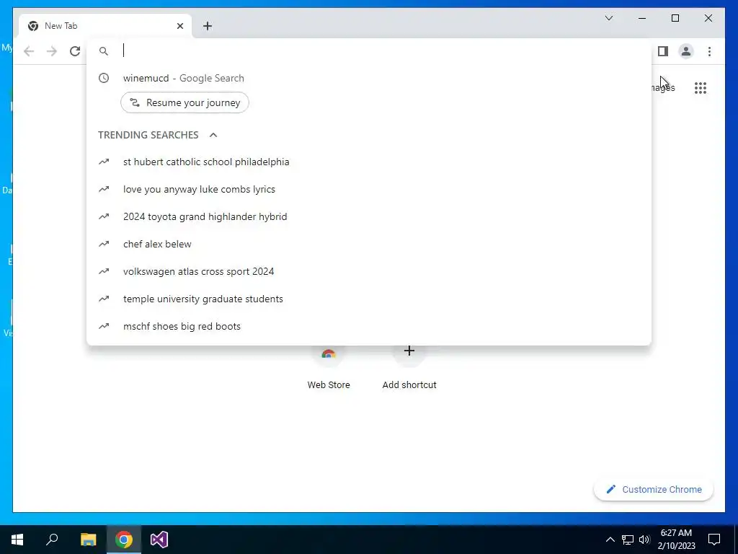Open Chrome three-dot menu
This screenshot has height=554, width=738.
(709, 51)
